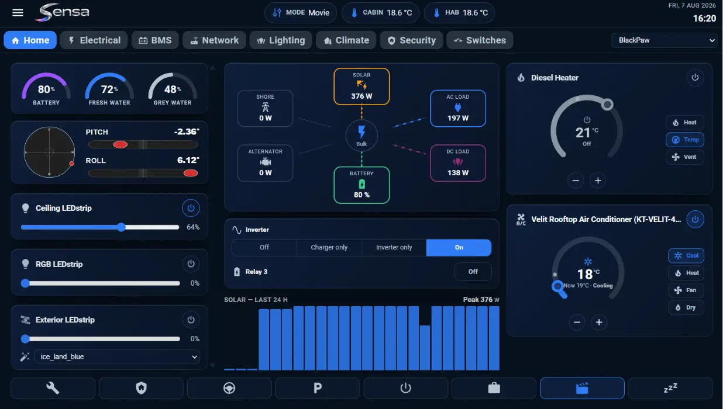
Task: Click the bottom bar power mode button
Action: tap(406, 388)
